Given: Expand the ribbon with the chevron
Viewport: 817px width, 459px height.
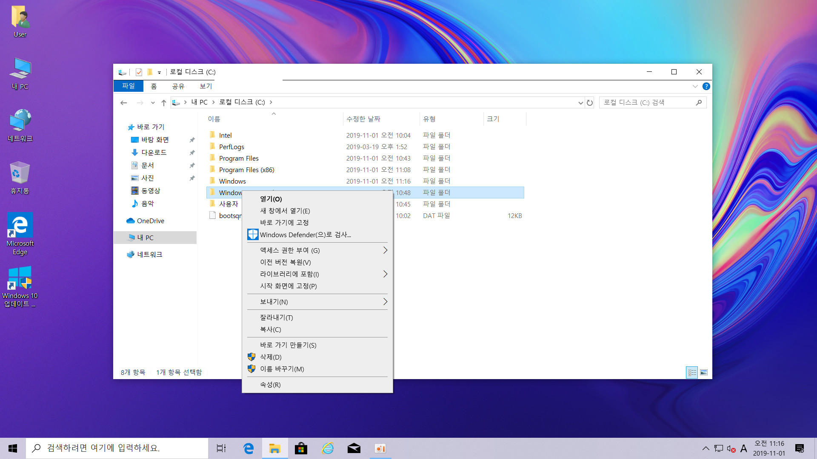Looking at the screenshot, I should (x=695, y=86).
